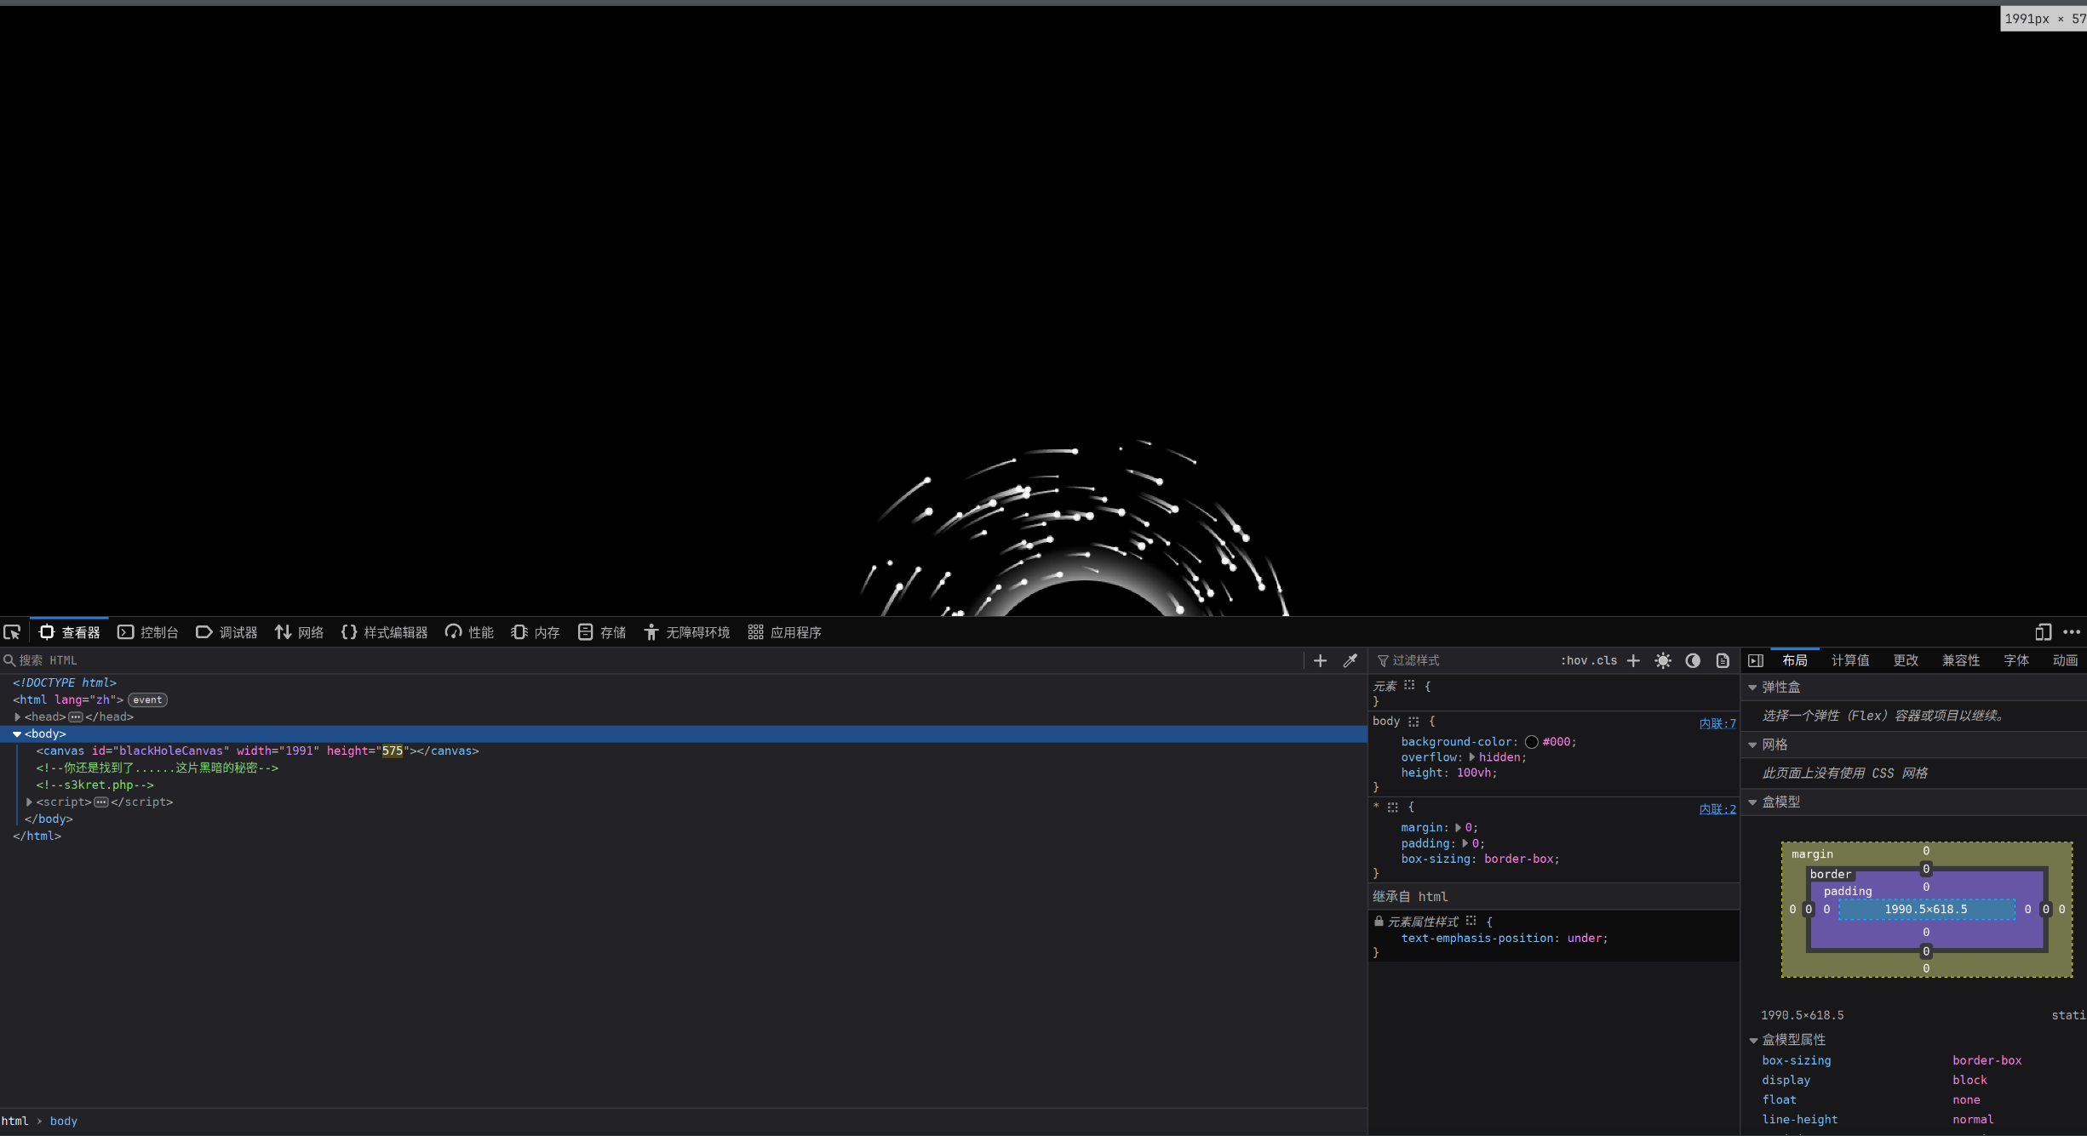The height and width of the screenshot is (1136, 2087).
Task: Click the 内联:7 source link
Action: point(1717,723)
